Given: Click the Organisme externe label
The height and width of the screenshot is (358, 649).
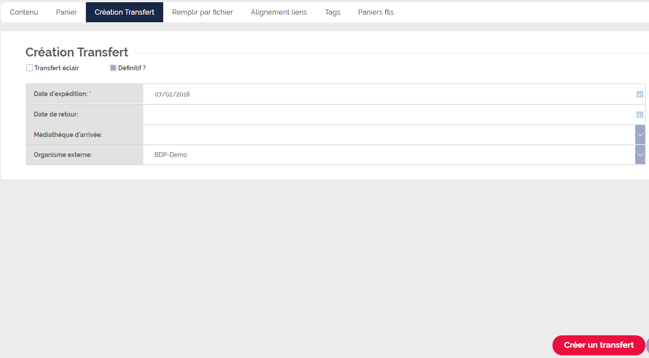Looking at the screenshot, I should click(x=63, y=155).
